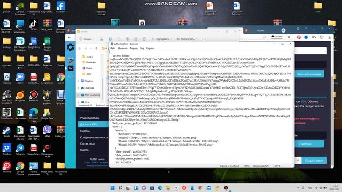
Task: Click the Copy icon in File Explorer toolbar
Action: tap(111, 39)
